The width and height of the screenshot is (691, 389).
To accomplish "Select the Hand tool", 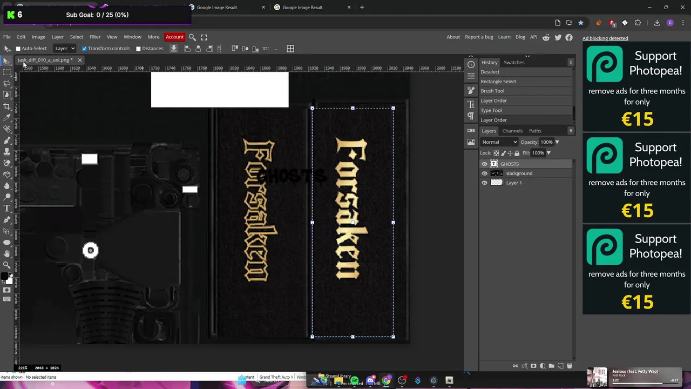I will pos(7,253).
